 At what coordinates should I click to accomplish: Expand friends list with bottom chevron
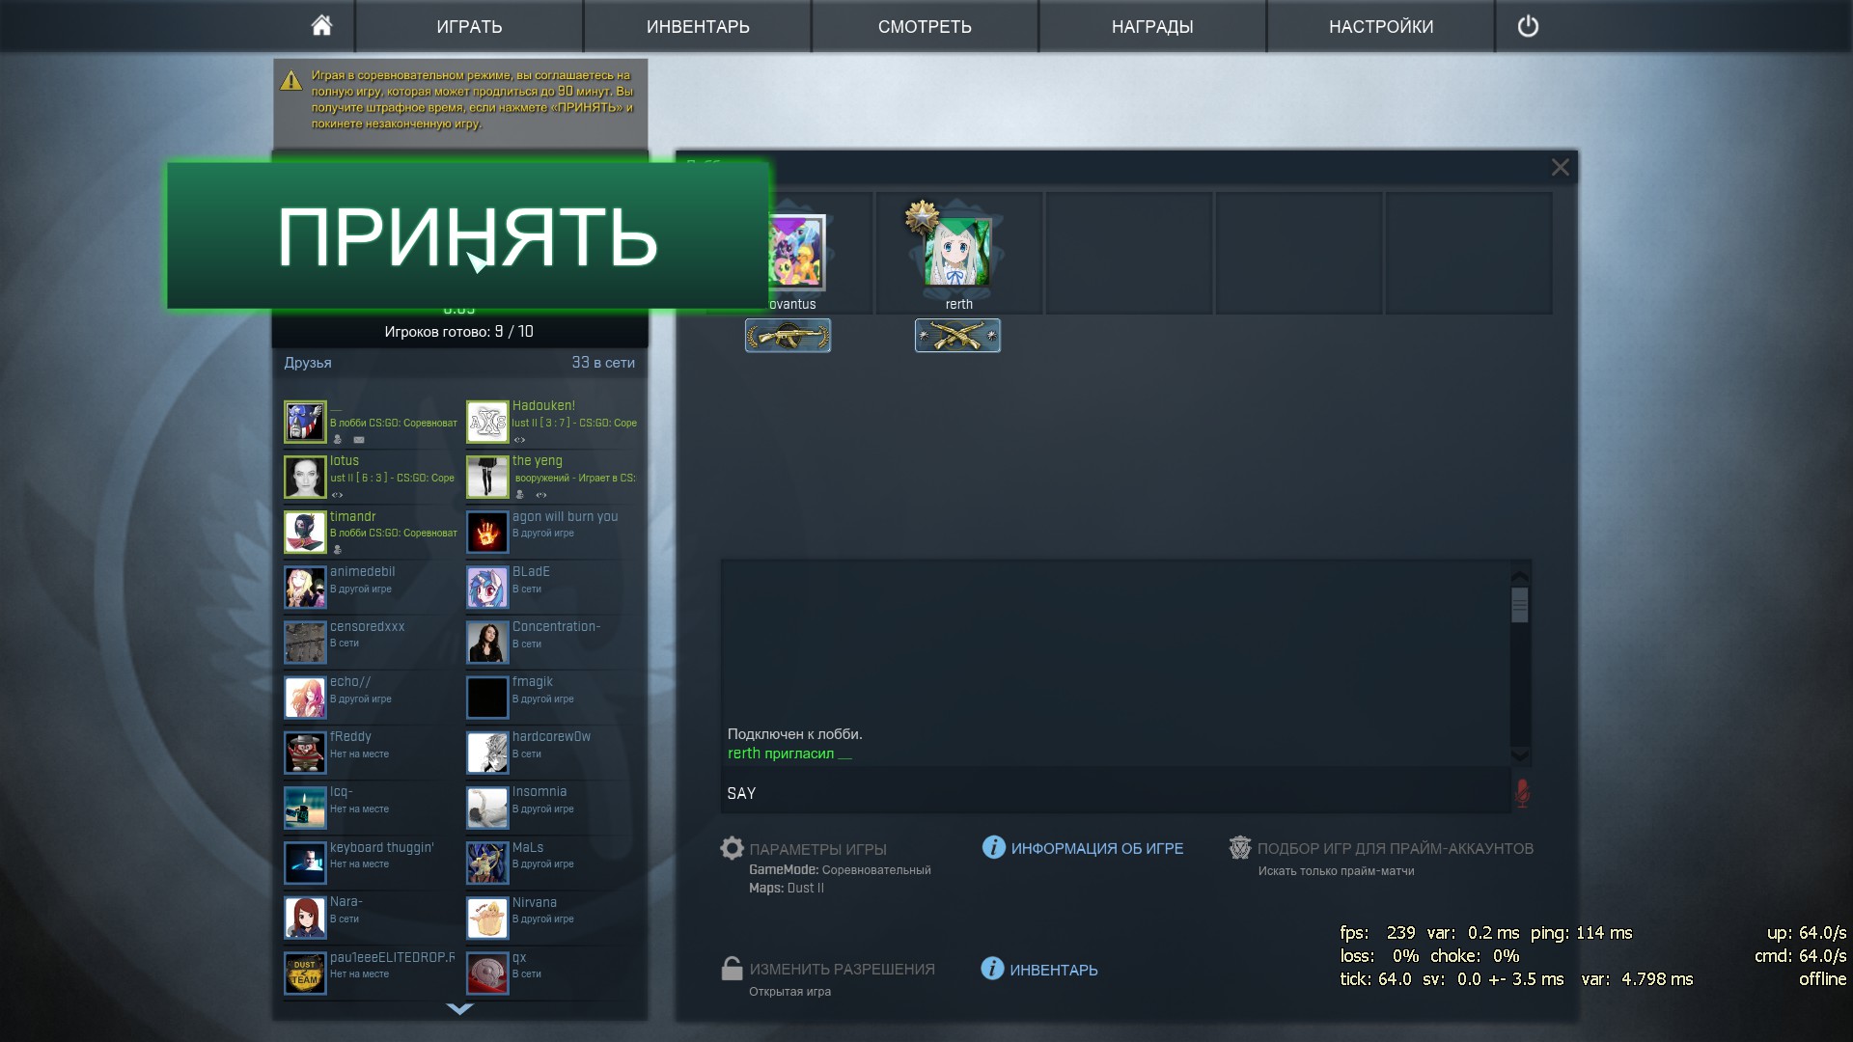tap(460, 1009)
